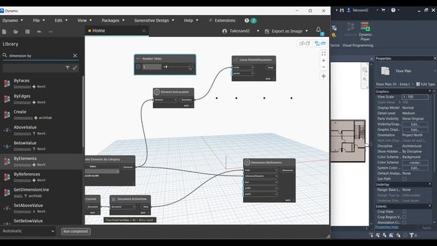Click the Open folder icon in Dynamo toolbar

(x=16, y=32)
